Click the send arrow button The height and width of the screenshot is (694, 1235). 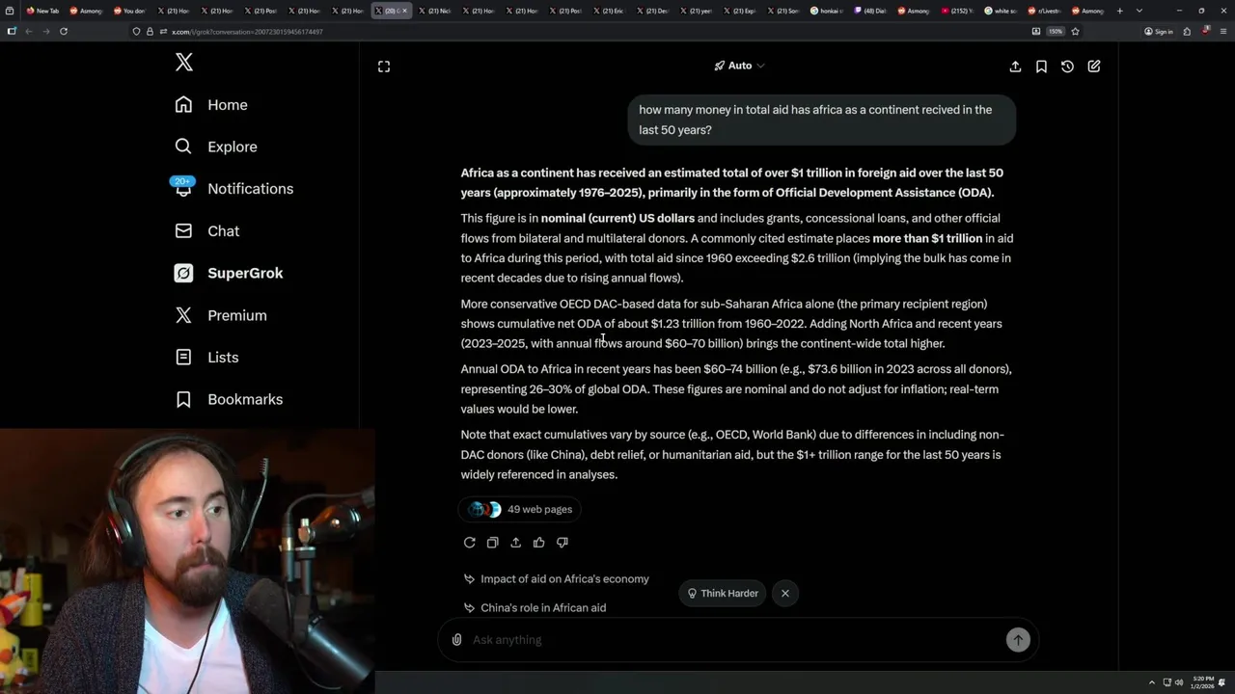point(1018,640)
